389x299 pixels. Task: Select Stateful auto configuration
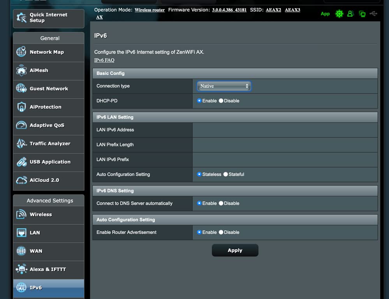coord(226,175)
